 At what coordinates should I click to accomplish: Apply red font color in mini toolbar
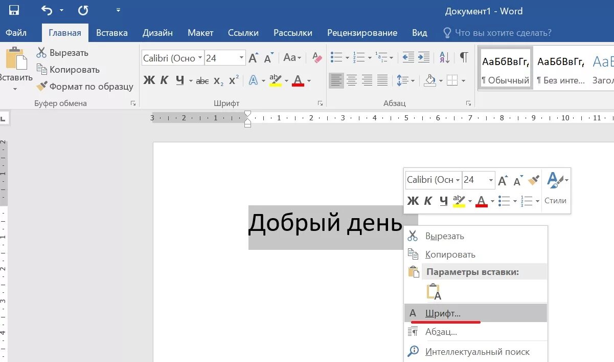[x=481, y=201]
